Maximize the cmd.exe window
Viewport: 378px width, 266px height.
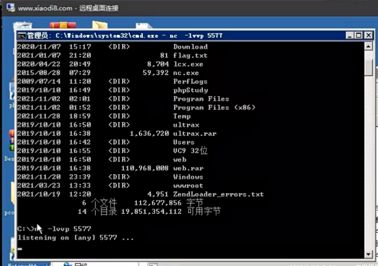pos(359,36)
